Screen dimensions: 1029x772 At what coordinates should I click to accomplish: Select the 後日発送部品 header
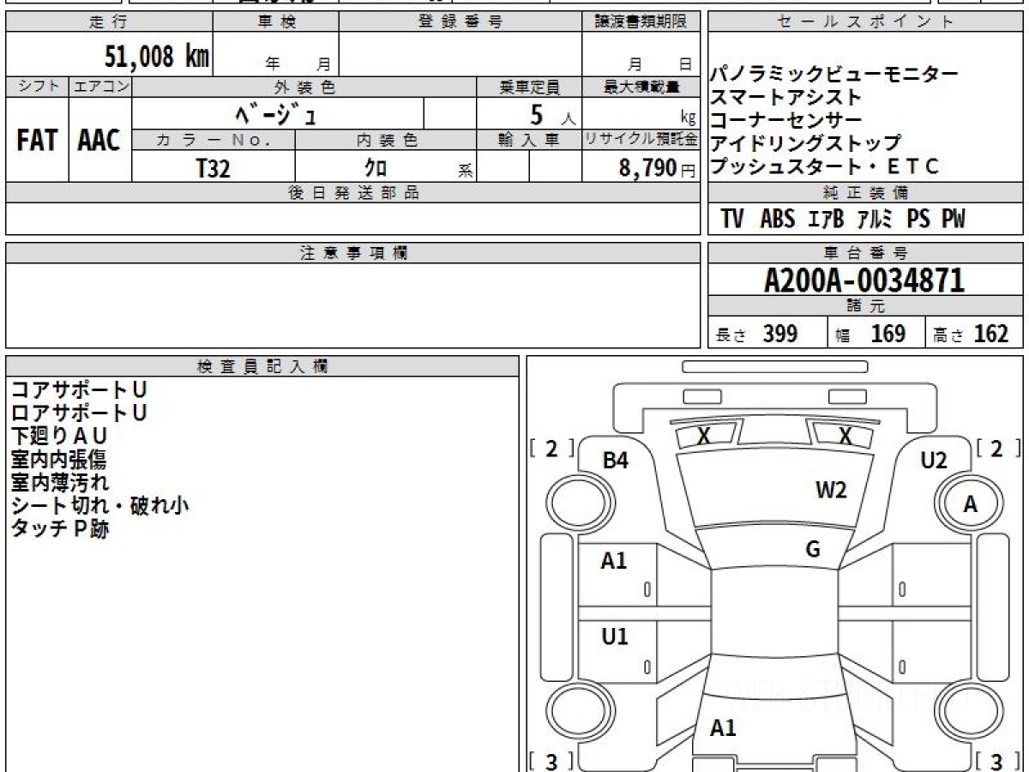[353, 193]
